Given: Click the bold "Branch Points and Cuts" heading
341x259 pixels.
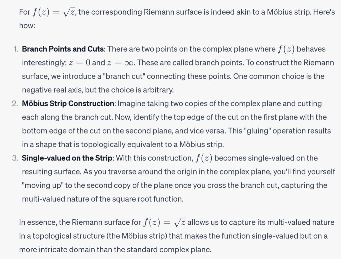Looking at the screenshot, I should click(x=63, y=49).
